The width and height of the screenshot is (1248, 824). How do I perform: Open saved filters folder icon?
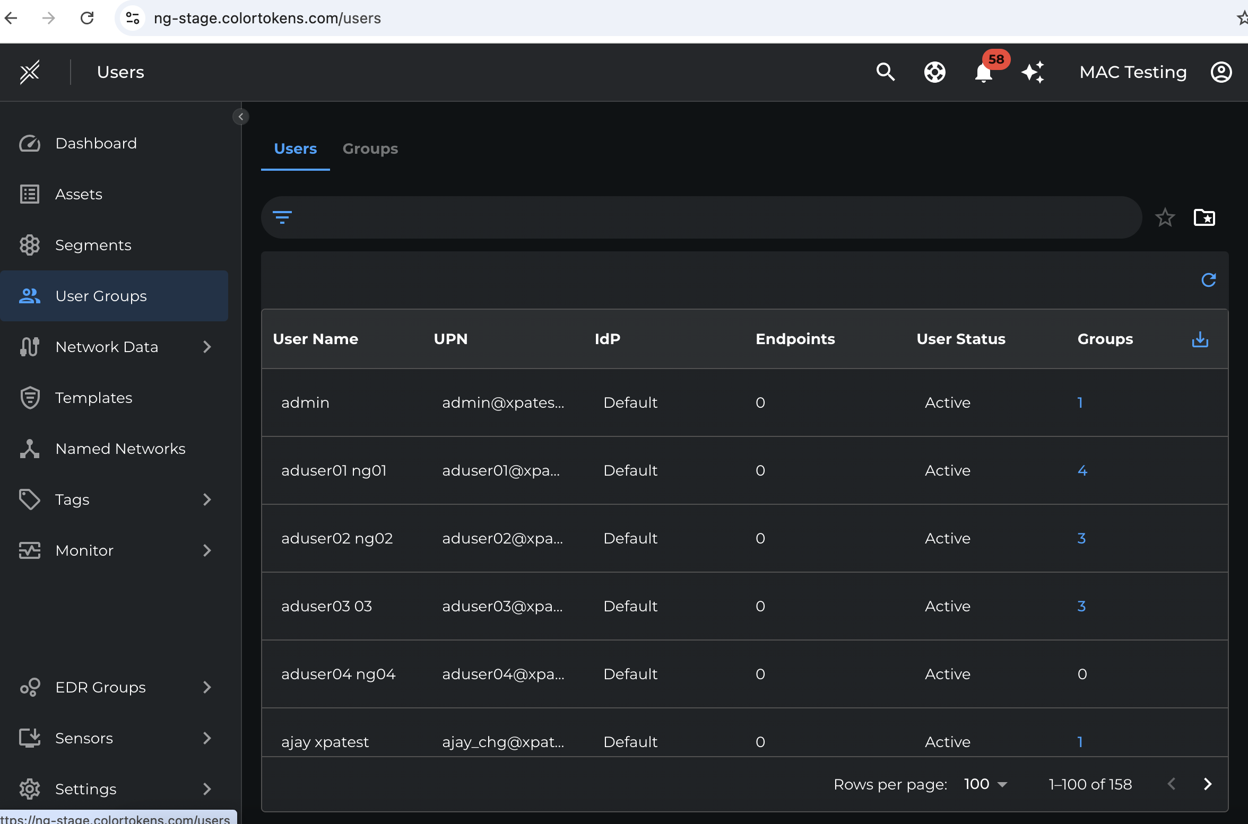coord(1204,217)
